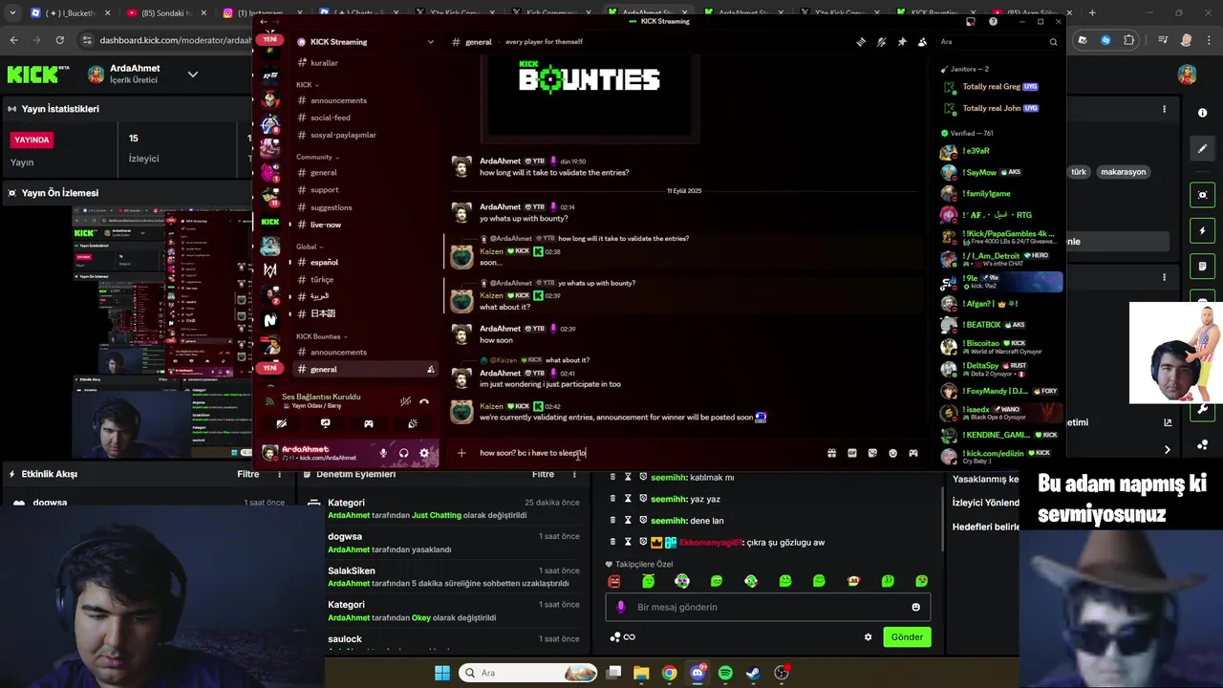This screenshot has height=688, width=1223.
Task: Click the pencil edit icon in Kick sidebar
Action: [1202, 148]
